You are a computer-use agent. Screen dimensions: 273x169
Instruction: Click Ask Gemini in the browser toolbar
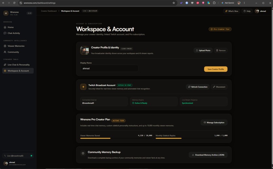228,3
